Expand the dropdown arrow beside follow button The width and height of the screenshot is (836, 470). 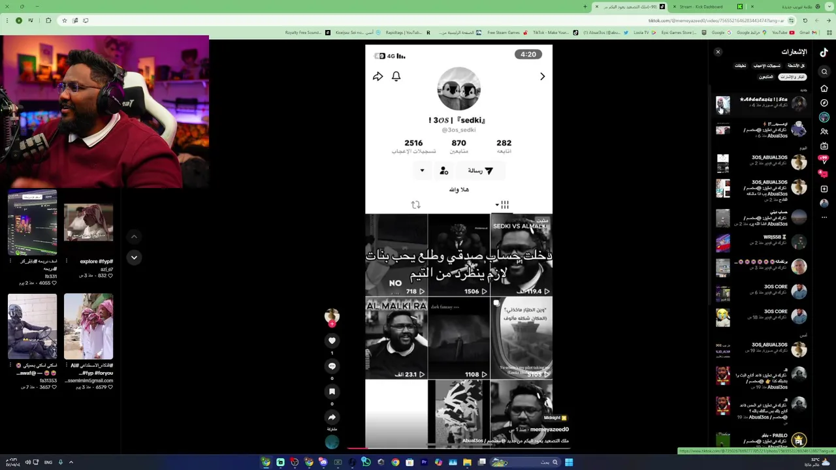422,171
